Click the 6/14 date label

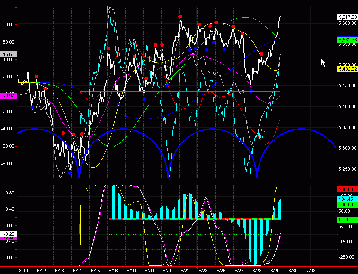click(x=77, y=271)
